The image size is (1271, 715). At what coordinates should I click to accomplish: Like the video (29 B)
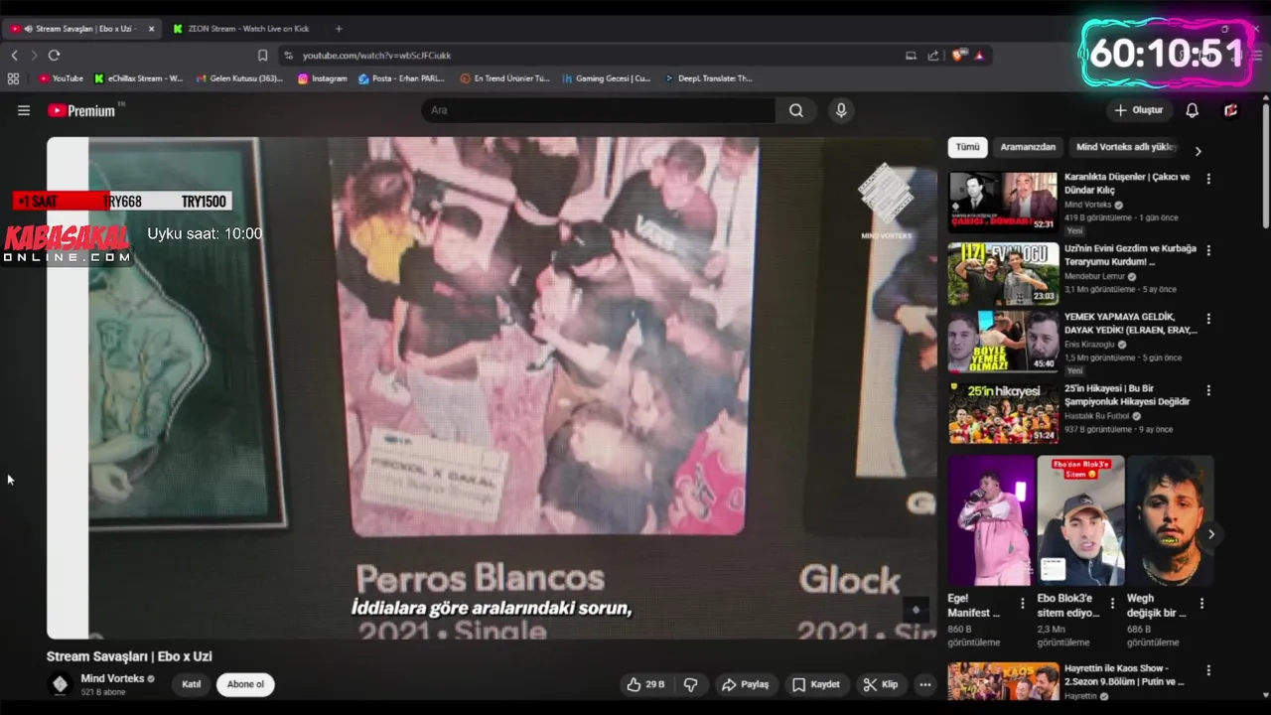(x=644, y=684)
